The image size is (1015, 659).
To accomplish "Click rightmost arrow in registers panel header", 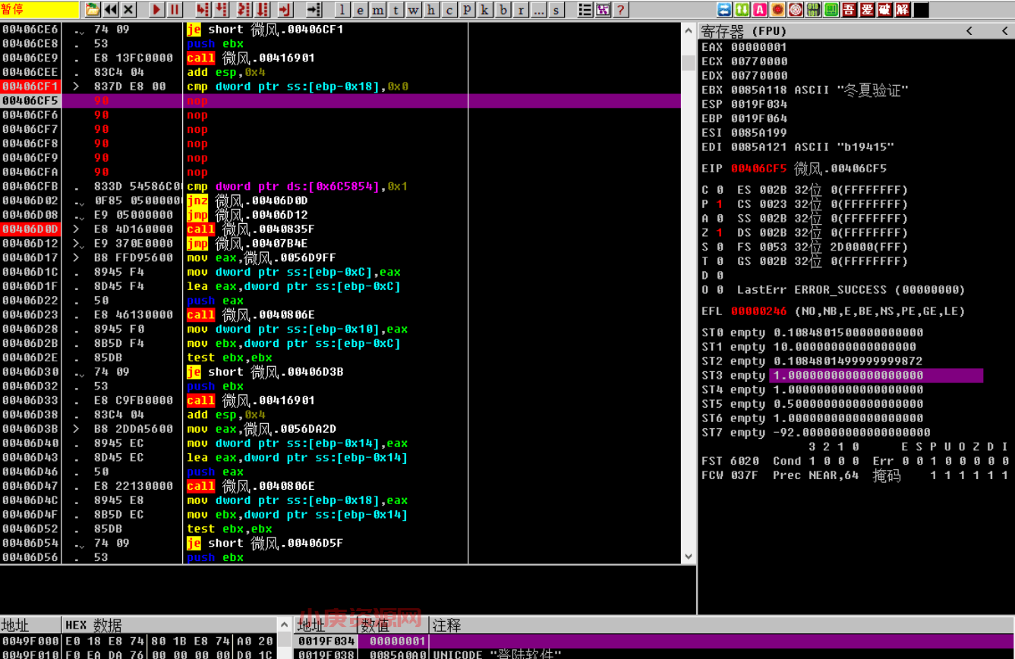I will tap(1004, 31).
